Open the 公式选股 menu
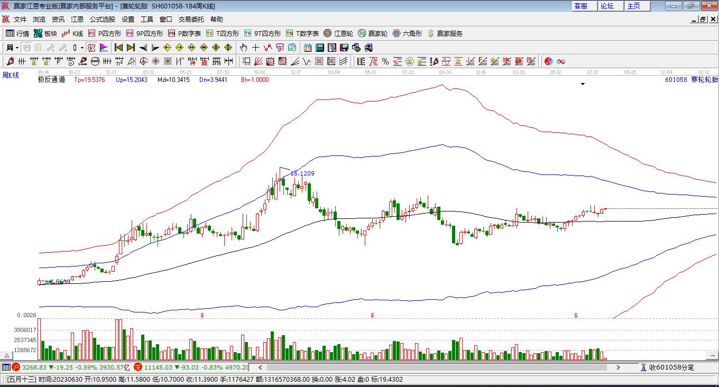The width and height of the screenshot is (719, 387). coord(103,20)
